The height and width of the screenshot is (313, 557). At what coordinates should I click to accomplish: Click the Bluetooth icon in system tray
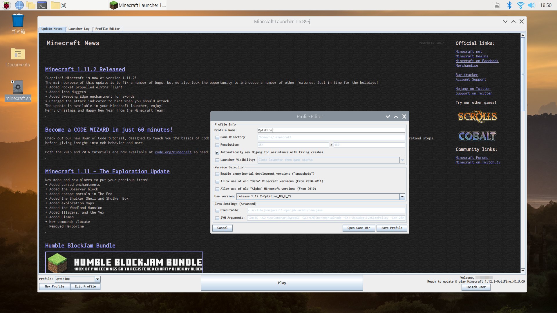509,5
